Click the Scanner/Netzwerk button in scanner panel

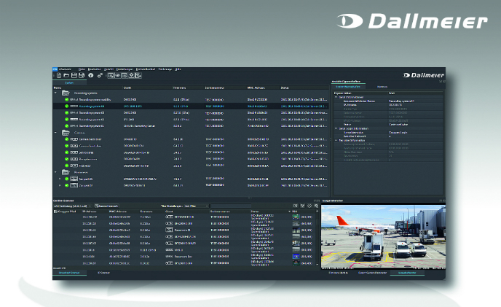107,206
